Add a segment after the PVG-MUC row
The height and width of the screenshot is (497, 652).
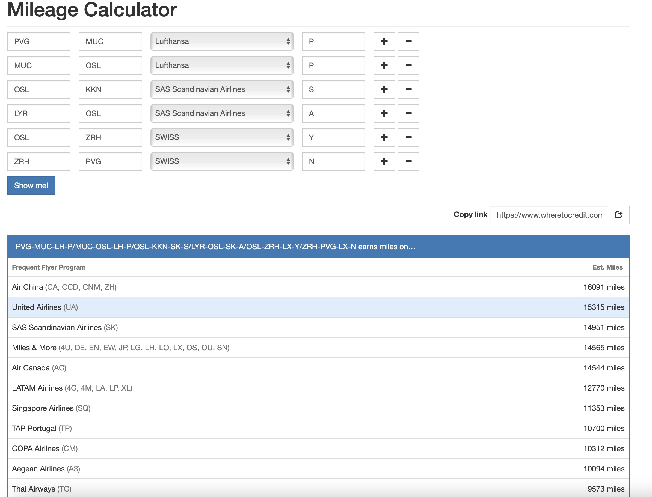coord(384,41)
